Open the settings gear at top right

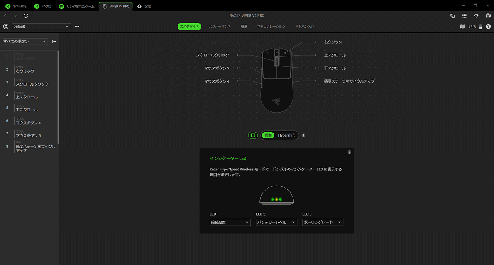tap(476, 16)
